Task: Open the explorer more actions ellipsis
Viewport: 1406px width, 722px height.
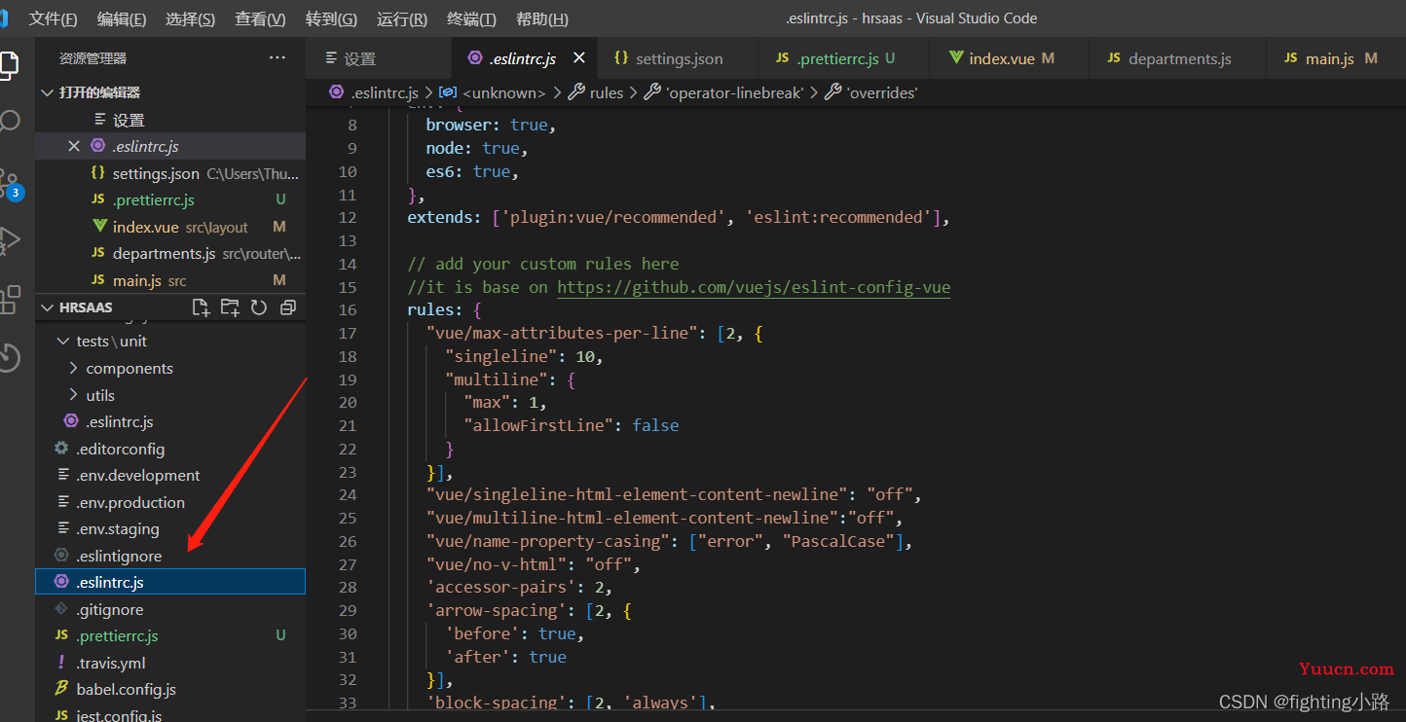Action: [277, 58]
